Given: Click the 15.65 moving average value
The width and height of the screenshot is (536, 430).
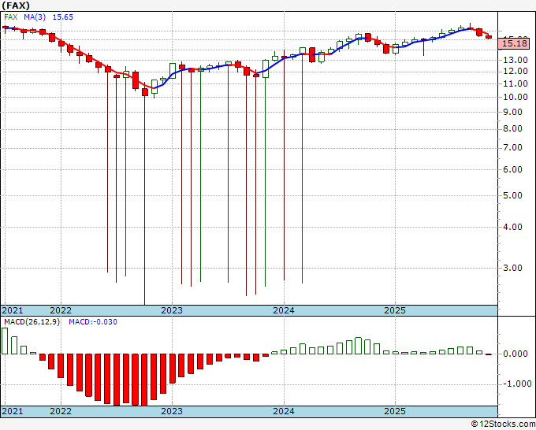Looking at the screenshot, I should click(62, 17).
